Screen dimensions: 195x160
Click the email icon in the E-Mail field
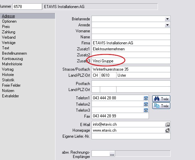click(x=167, y=124)
